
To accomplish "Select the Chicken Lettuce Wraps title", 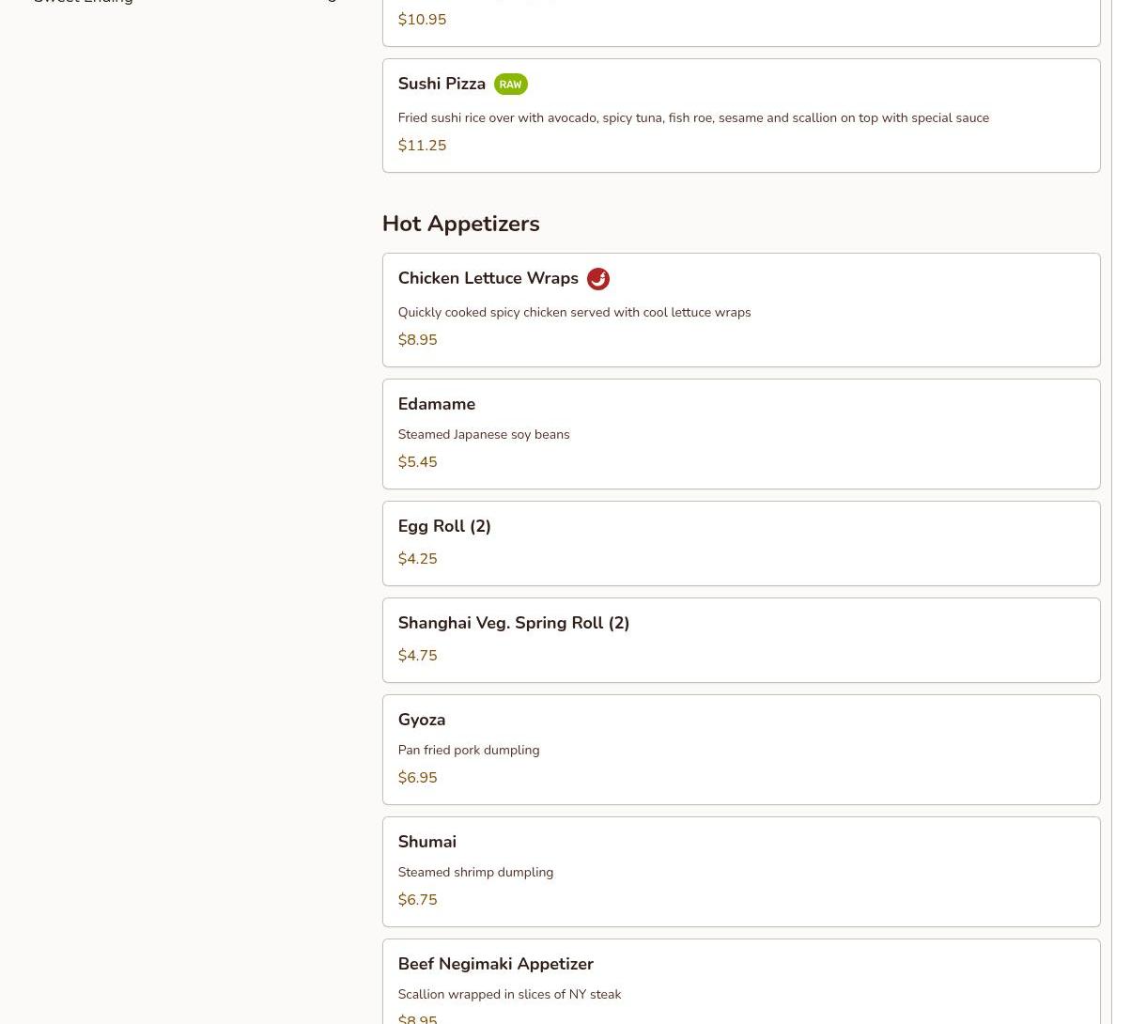I will tap(488, 279).
